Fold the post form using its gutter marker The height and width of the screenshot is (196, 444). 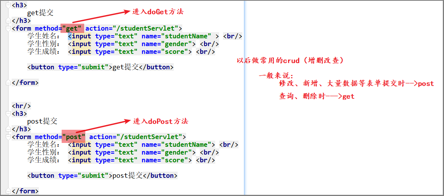(9, 137)
